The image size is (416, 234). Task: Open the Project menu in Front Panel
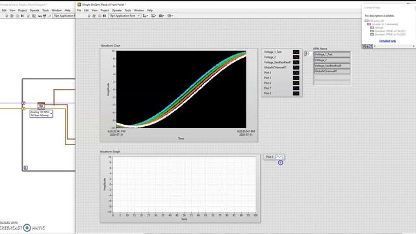[x=105, y=10]
